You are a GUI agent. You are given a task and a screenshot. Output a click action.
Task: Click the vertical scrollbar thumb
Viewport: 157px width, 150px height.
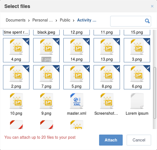(155, 93)
